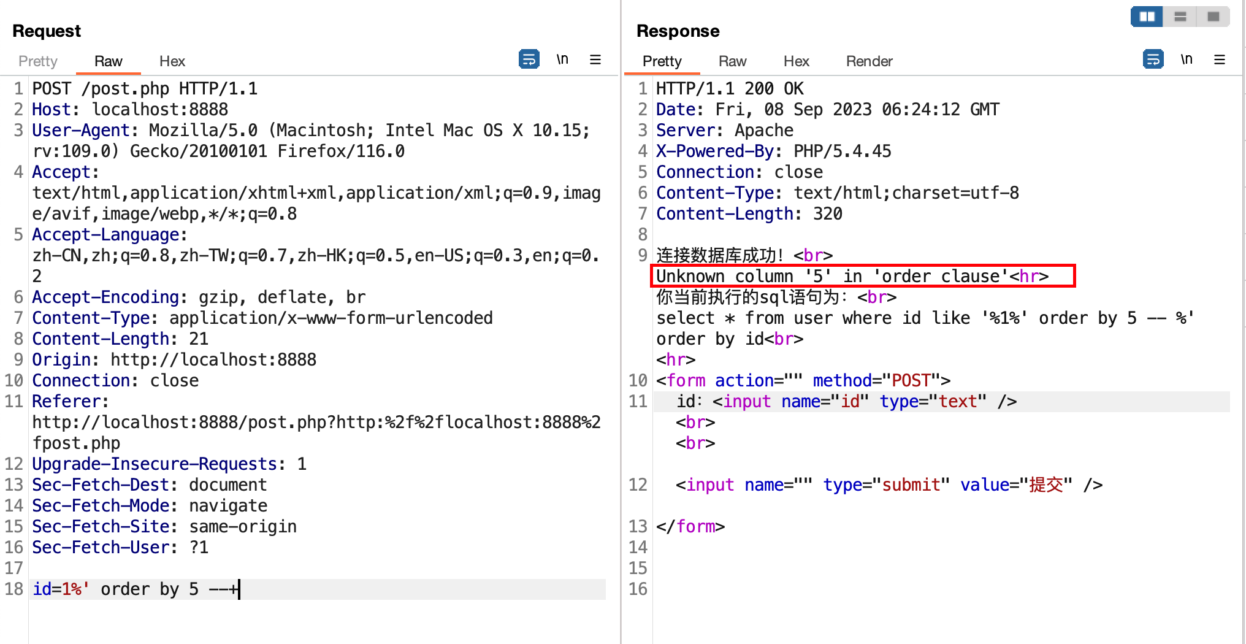Switch to Hex tab in Request panel
Screen dimensions: 1246x644
coord(172,61)
